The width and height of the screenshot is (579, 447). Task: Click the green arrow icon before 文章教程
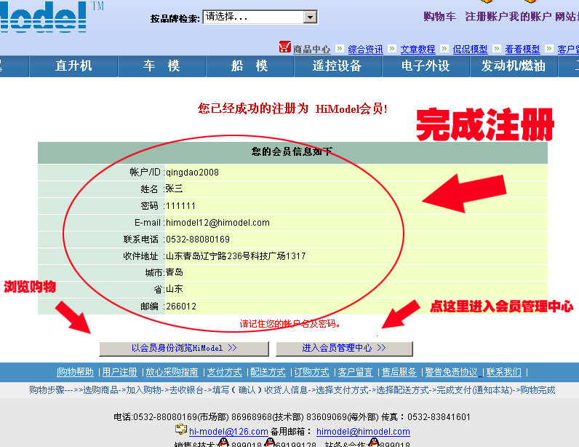(392, 49)
